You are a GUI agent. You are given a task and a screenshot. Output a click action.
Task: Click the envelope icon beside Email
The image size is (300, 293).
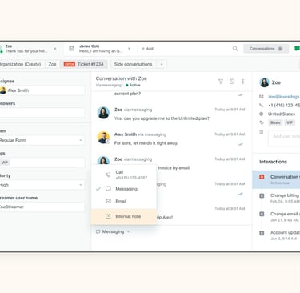[108, 201]
